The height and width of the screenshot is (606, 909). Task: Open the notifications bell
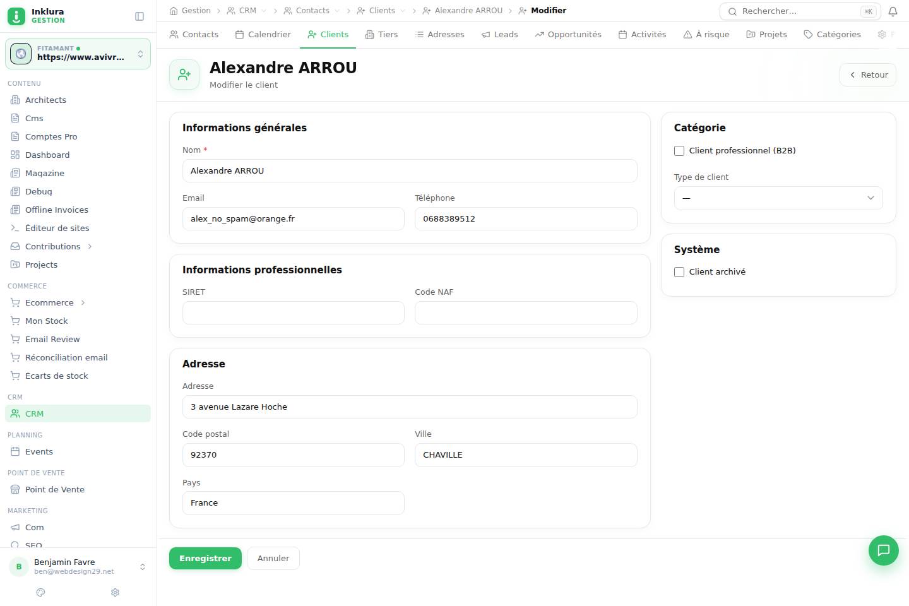click(x=893, y=11)
